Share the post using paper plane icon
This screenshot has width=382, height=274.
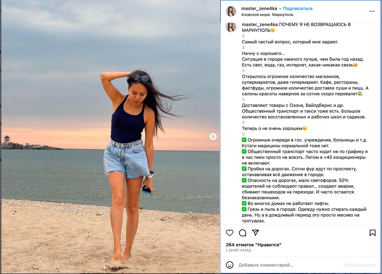[x=255, y=233]
